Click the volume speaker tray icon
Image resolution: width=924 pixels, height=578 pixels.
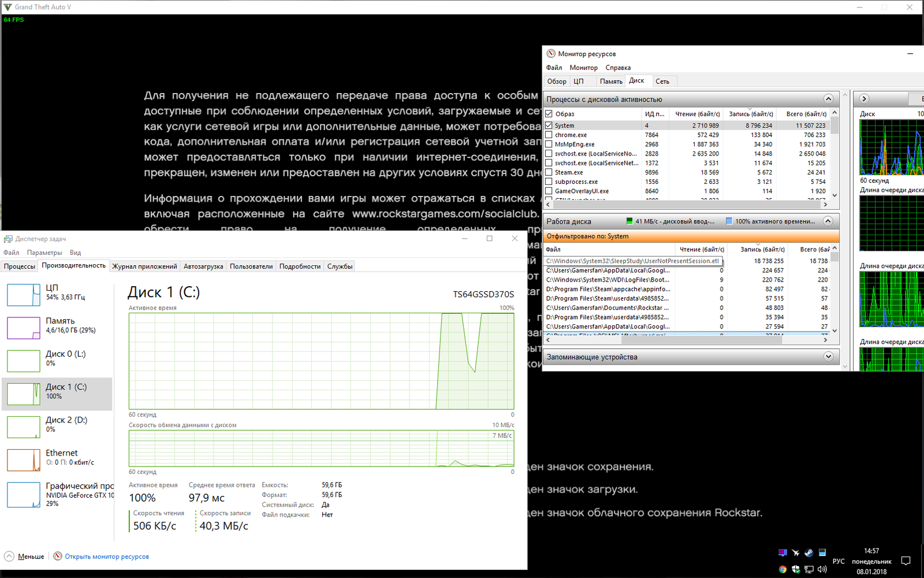(822, 569)
